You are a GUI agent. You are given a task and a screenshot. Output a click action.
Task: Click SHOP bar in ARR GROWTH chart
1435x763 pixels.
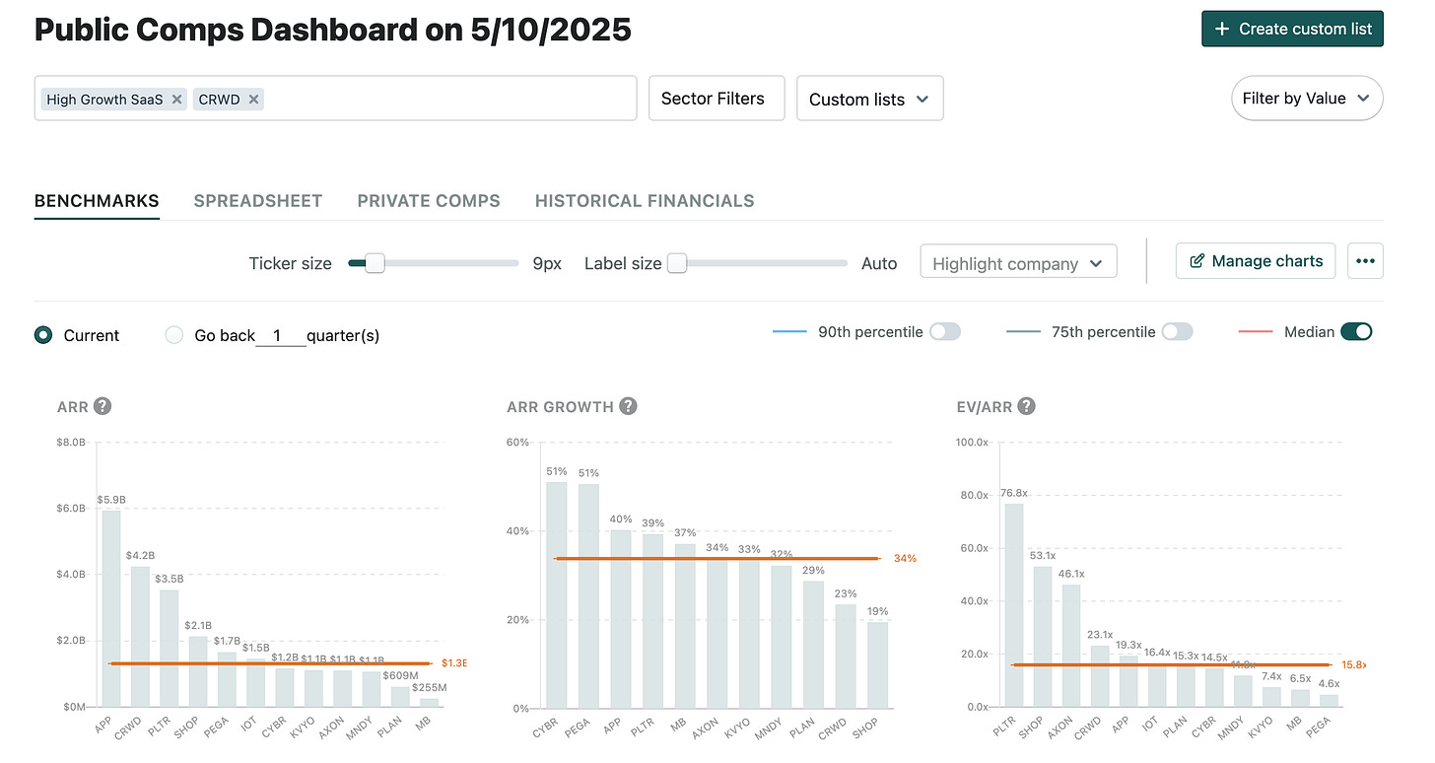pos(877,665)
